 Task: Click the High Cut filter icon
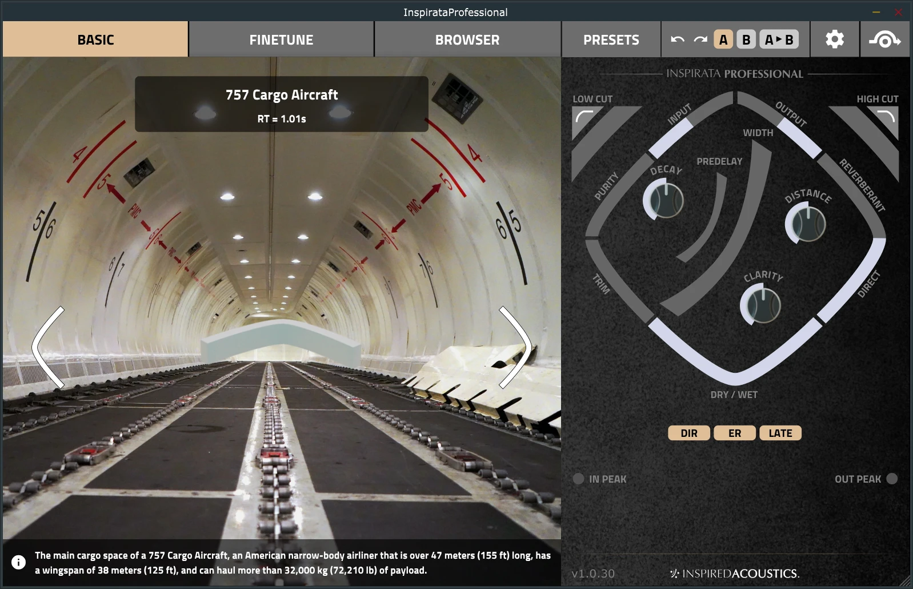coord(885,118)
